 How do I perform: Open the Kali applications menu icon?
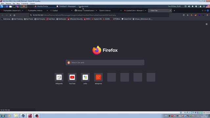[x=2, y=6]
